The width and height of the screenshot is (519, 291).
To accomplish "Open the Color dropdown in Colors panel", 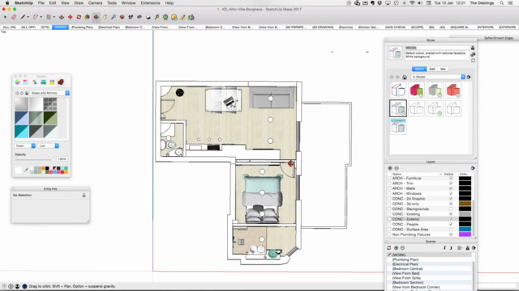I will [x=25, y=145].
